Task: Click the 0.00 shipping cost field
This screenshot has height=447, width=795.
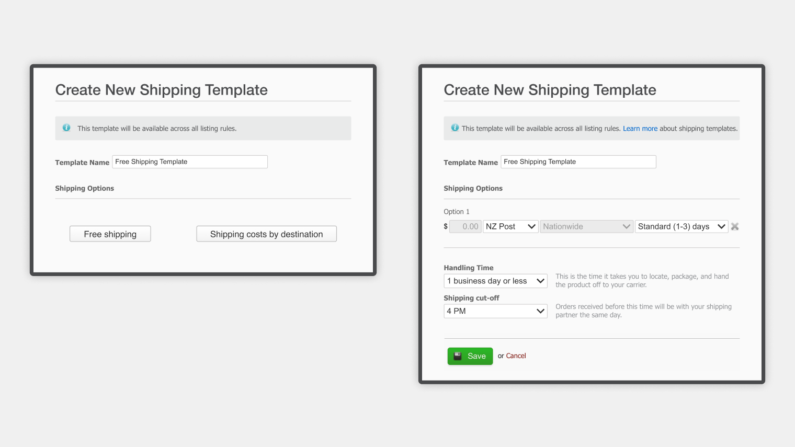Action: [x=465, y=226]
